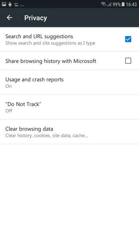This screenshot has width=139, height=247.
Task: Tap the Off status under Do Not Track
Action: coord(8,111)
